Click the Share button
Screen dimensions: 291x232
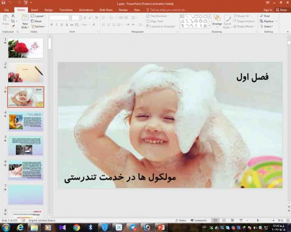tap(281, 10)
